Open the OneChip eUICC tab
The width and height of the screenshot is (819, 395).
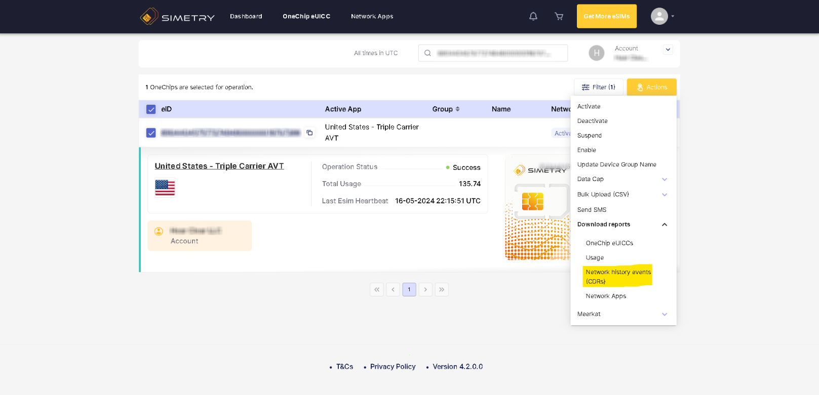306,16
